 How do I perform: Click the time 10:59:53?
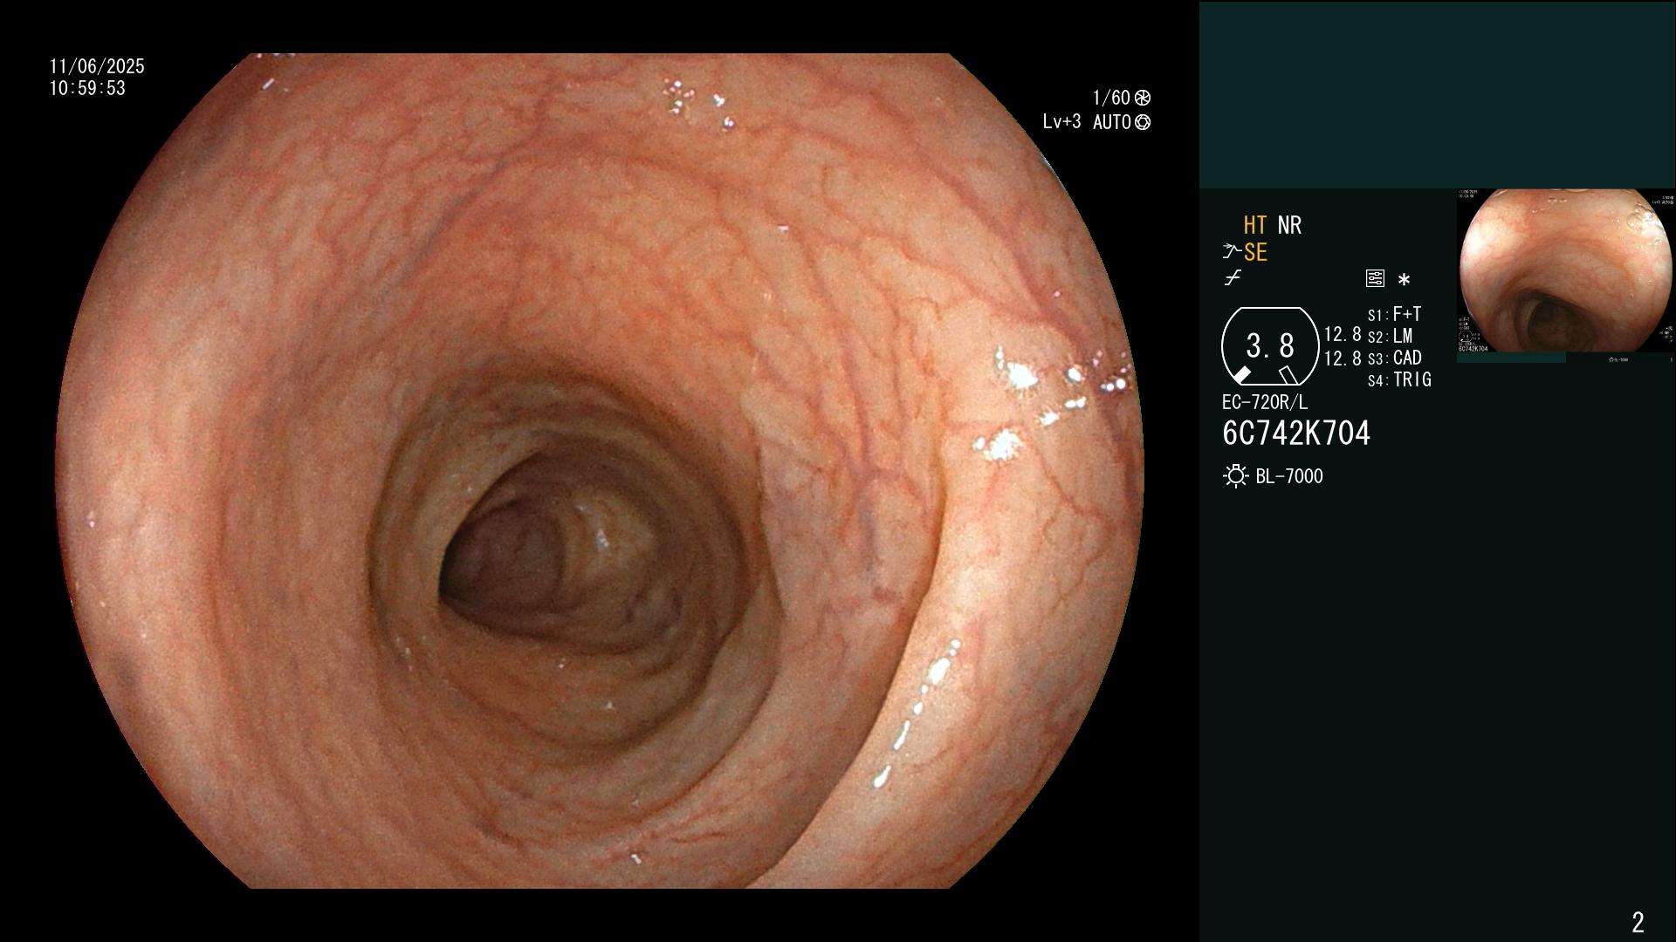coord(87,88)
